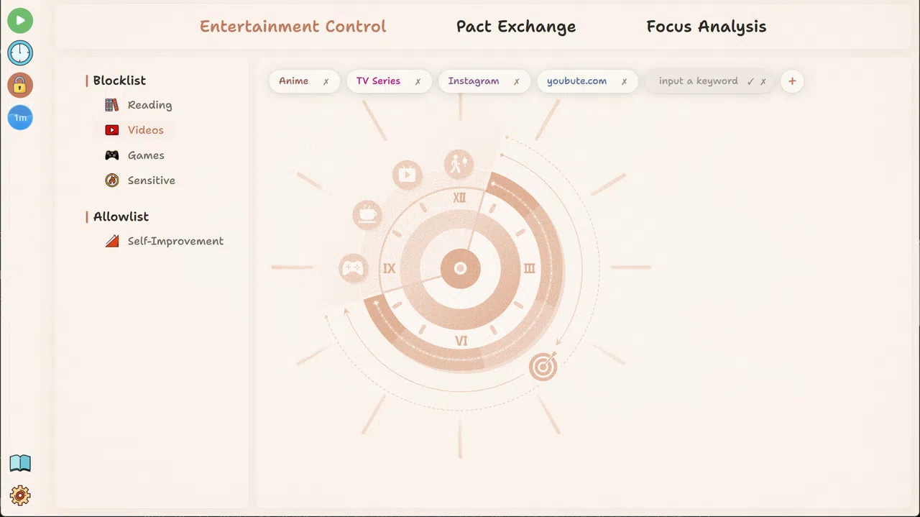Viewport: 920px width, 517px height.
Task: Switch to Pact Exchange tab
Action: point(516,27)
